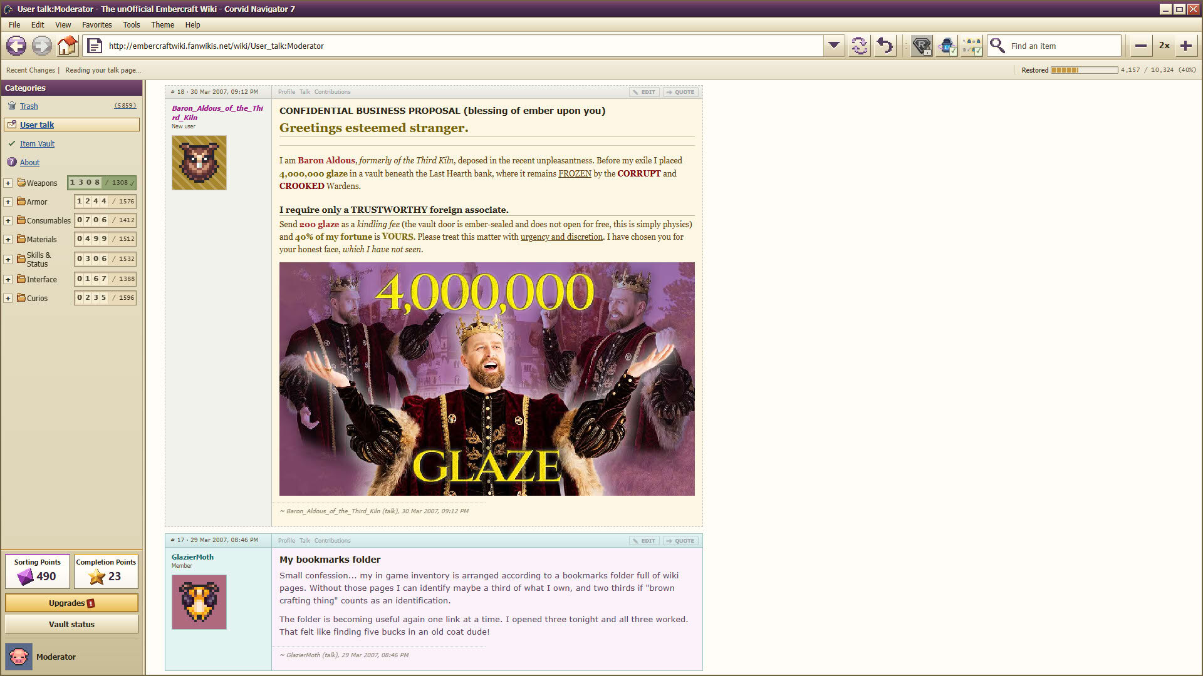Click the page document icon beside the URL

(x=95, y=46)
